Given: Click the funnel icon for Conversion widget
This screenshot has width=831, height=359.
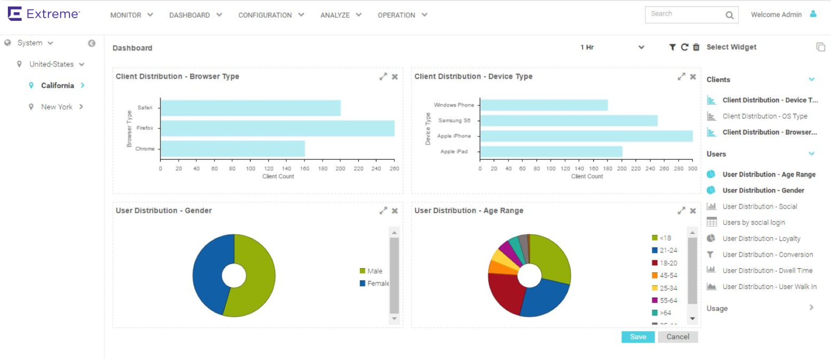Looking at the screenshot, I should pyautogui.click(x=710, y=255).
